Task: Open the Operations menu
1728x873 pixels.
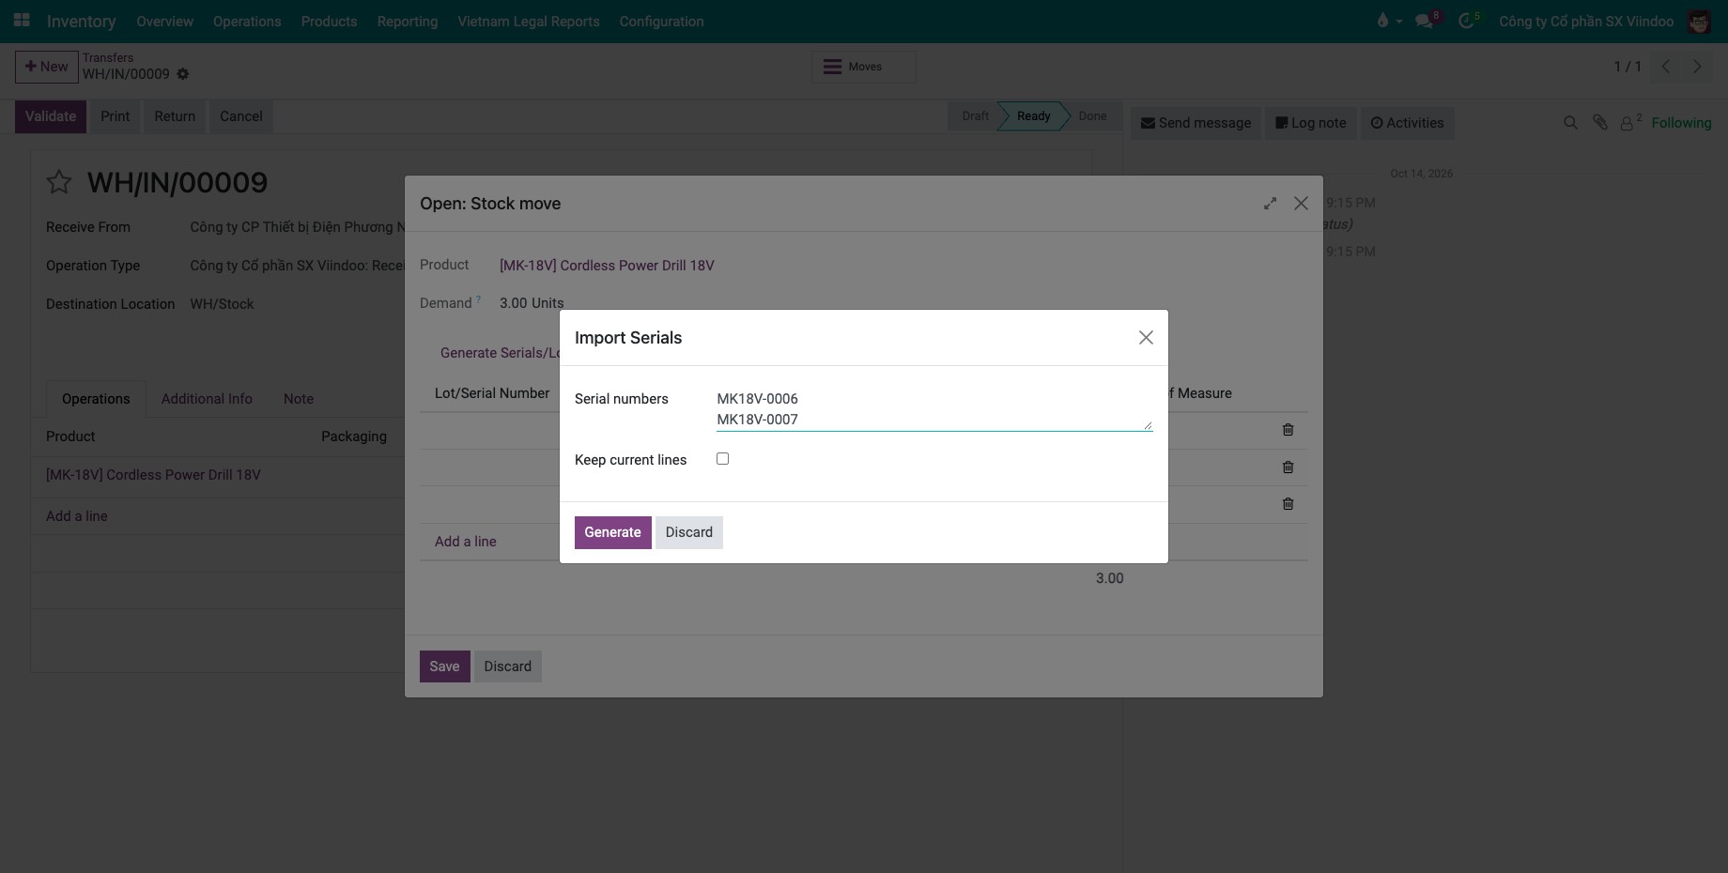Action: pos(247,21)
